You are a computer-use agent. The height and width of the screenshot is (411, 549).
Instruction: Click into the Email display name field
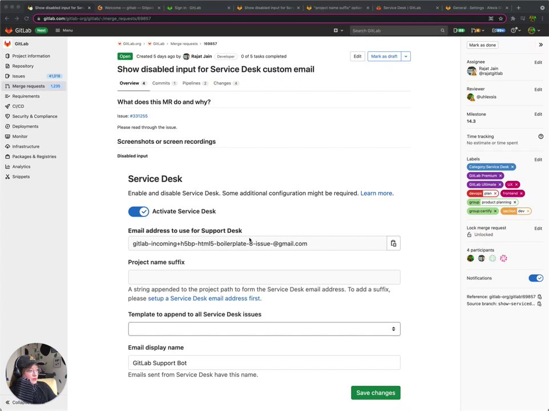264,363
